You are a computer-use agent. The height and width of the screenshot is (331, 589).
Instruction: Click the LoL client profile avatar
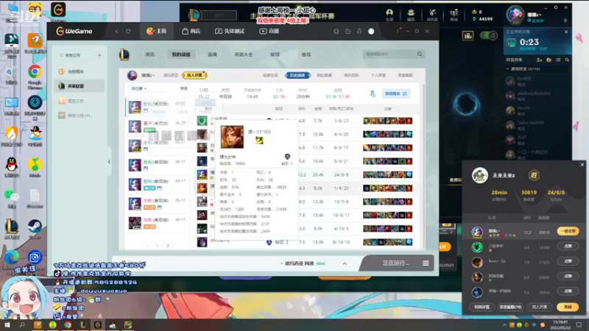coord(515,15)
